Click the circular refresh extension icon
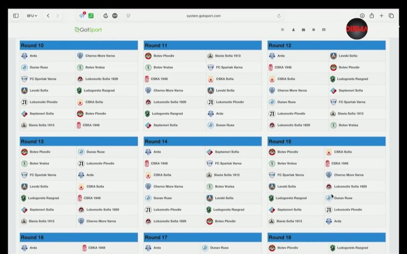 pos(106,16)
